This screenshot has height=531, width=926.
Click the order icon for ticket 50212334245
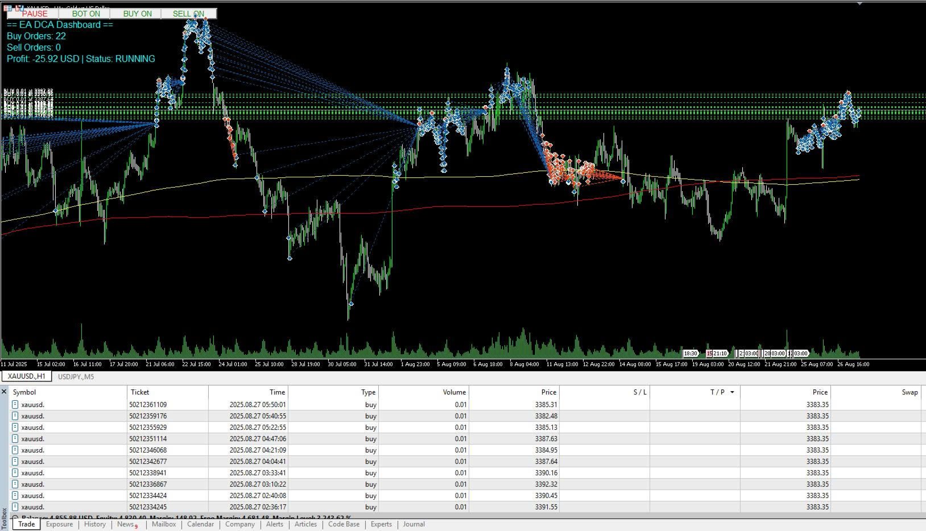coord(15,507)
